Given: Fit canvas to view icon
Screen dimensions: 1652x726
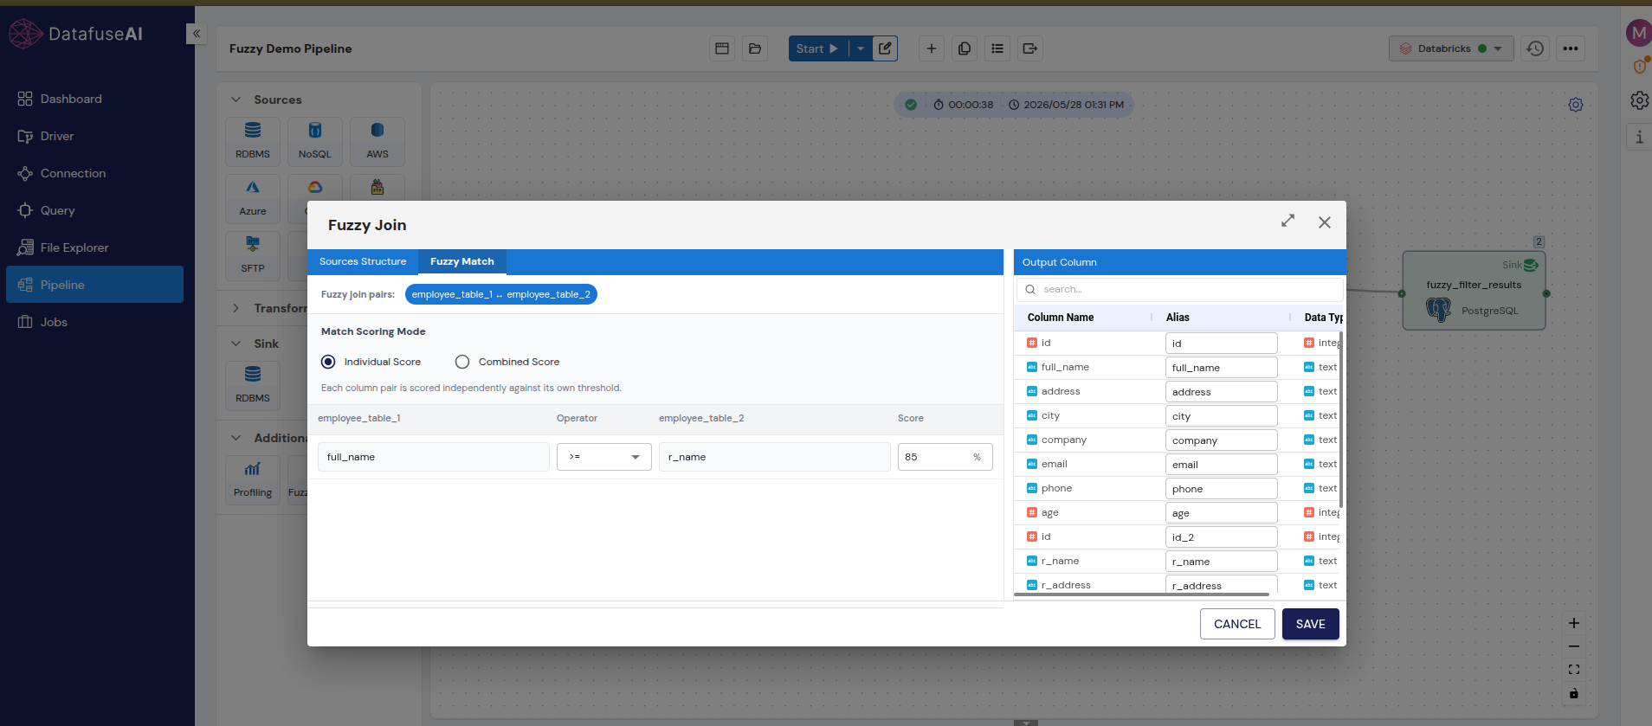Looking at the screenshot, I should pyautogui.click(x=1574, y=670).
